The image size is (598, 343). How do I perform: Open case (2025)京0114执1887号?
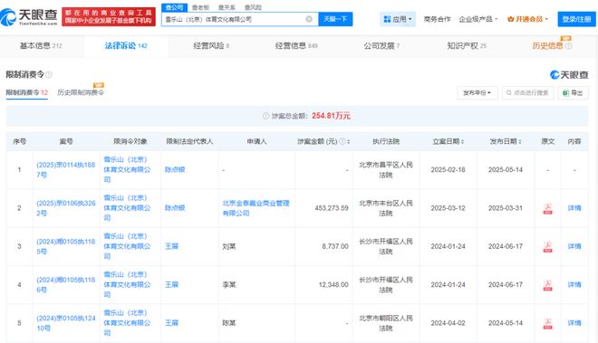point(65,169)
